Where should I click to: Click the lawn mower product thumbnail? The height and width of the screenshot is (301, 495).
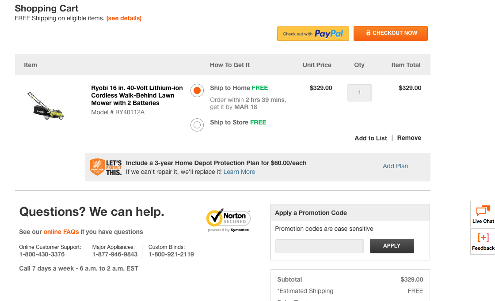point(46,105)
